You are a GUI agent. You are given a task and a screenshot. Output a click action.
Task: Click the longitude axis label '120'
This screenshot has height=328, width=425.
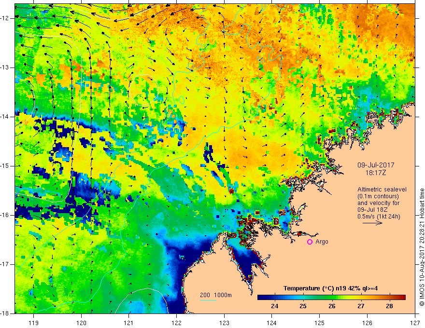coord(81,323)
